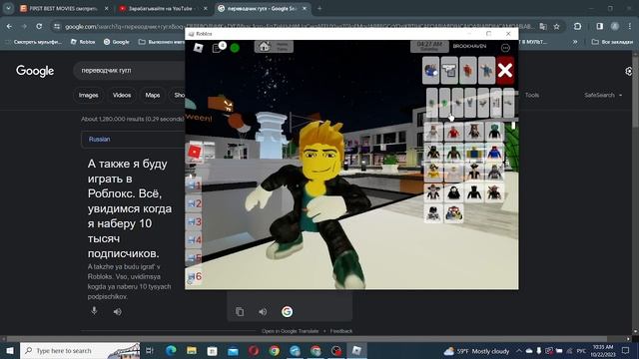
Task: Pick the teal-headed outfit thumbnail
Action: [x=494, y=132]
